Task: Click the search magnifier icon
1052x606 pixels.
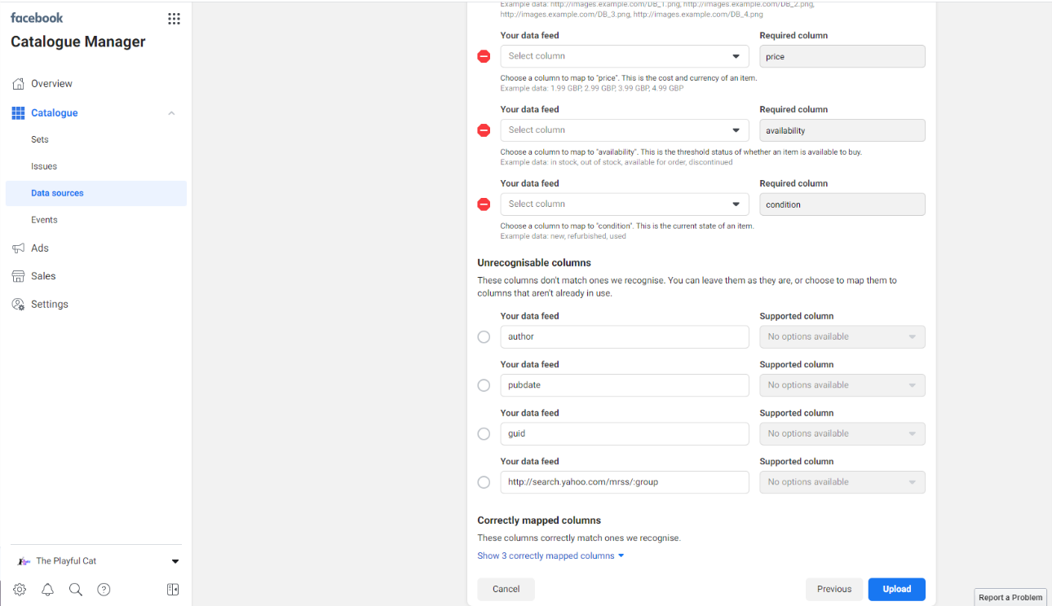Action: coord(76,590)
